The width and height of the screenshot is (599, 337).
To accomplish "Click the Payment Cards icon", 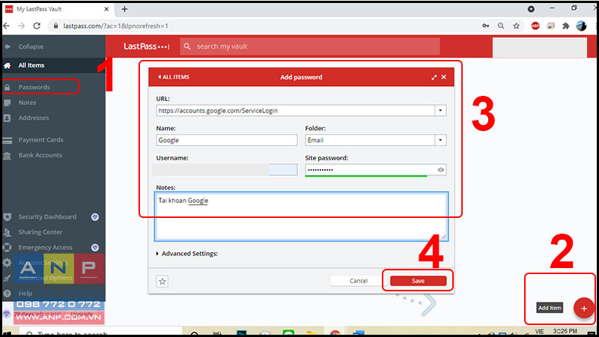I will [x=7, y=140].
